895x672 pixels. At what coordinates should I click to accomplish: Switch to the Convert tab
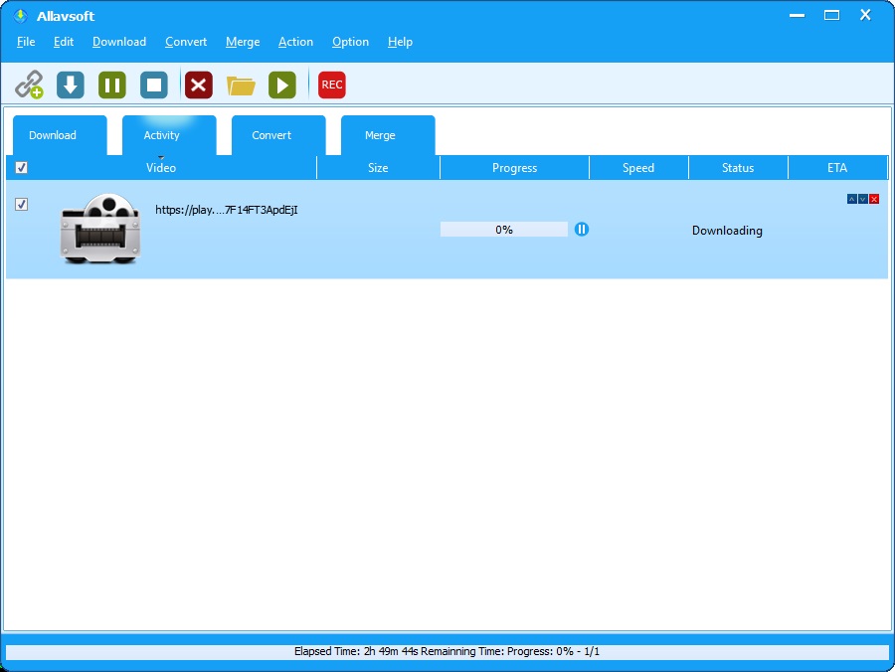pyautogui.click(x=278, y=135)
